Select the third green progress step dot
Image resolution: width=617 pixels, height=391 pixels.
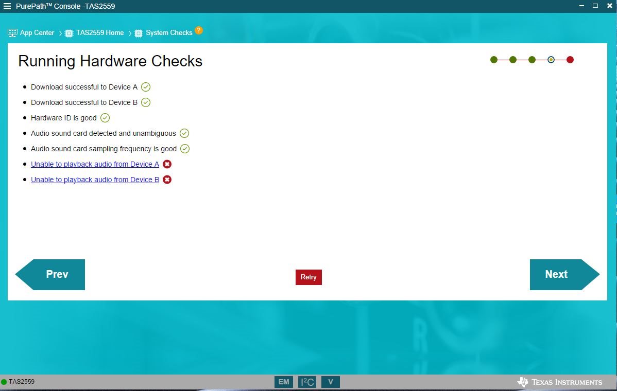coord(532,60)
